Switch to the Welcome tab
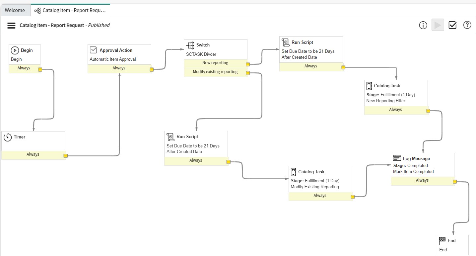Image resolution: width=476 pixels, height=256 pixels. 15,10
